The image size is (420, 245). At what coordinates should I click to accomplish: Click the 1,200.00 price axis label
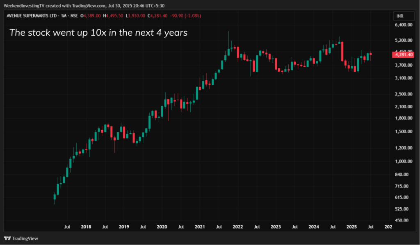(404, 148)
